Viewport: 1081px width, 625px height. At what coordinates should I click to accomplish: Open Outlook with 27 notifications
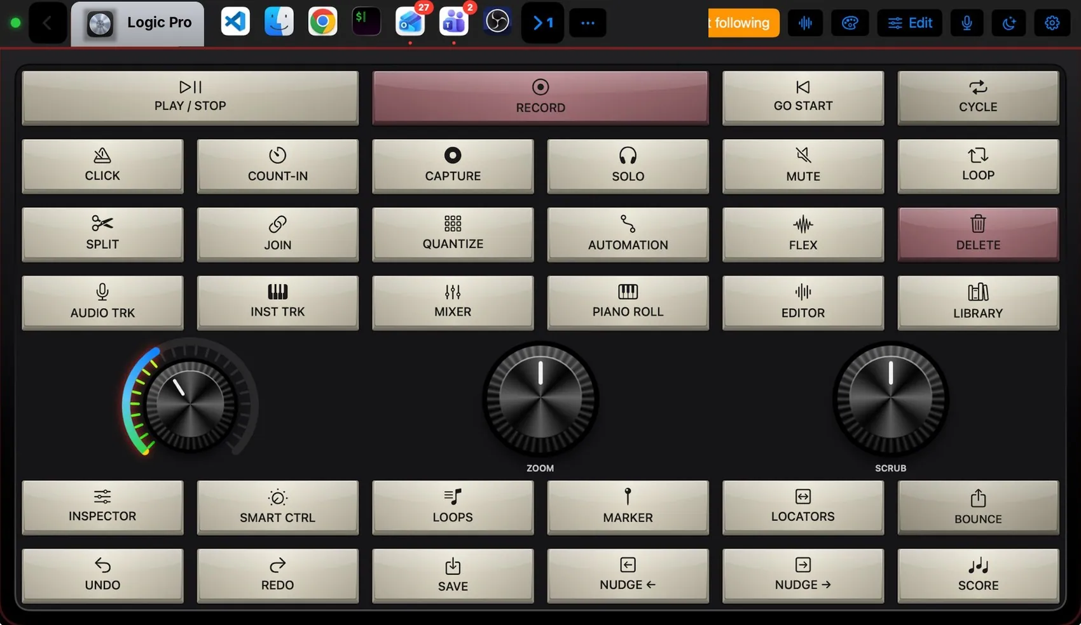pyautogui.click(x=410, y=22)
